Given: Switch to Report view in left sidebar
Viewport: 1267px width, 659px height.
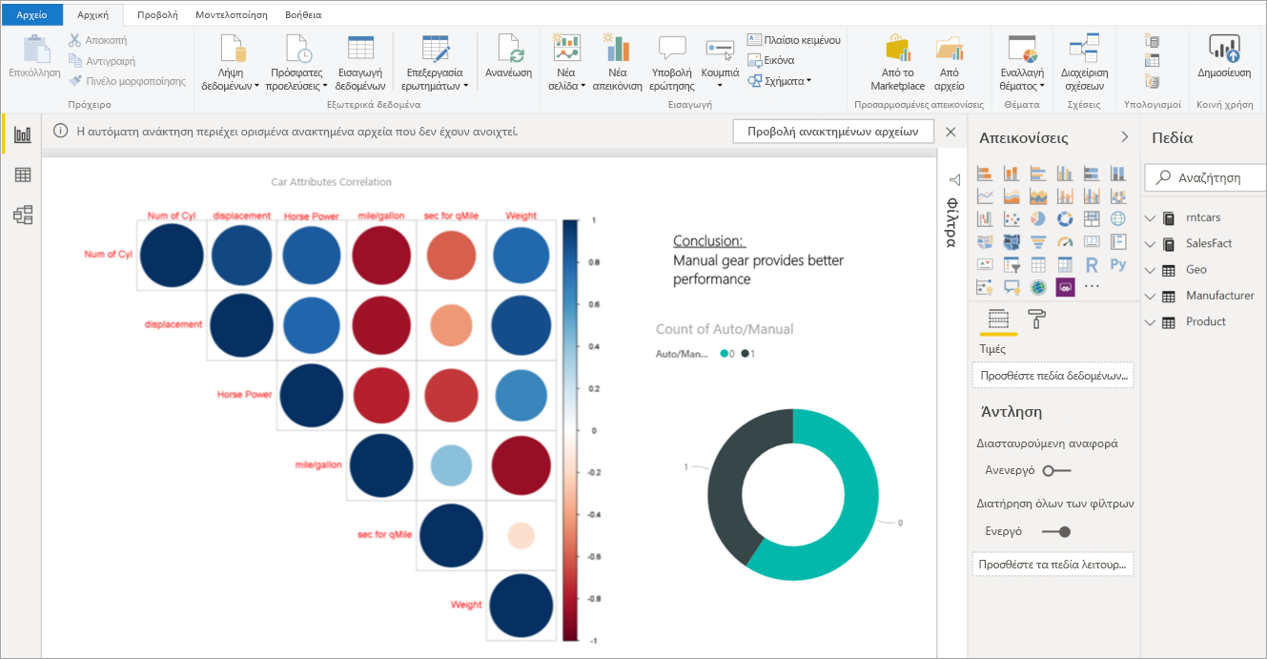Looking at the screenshot, I should pos(23,135).
